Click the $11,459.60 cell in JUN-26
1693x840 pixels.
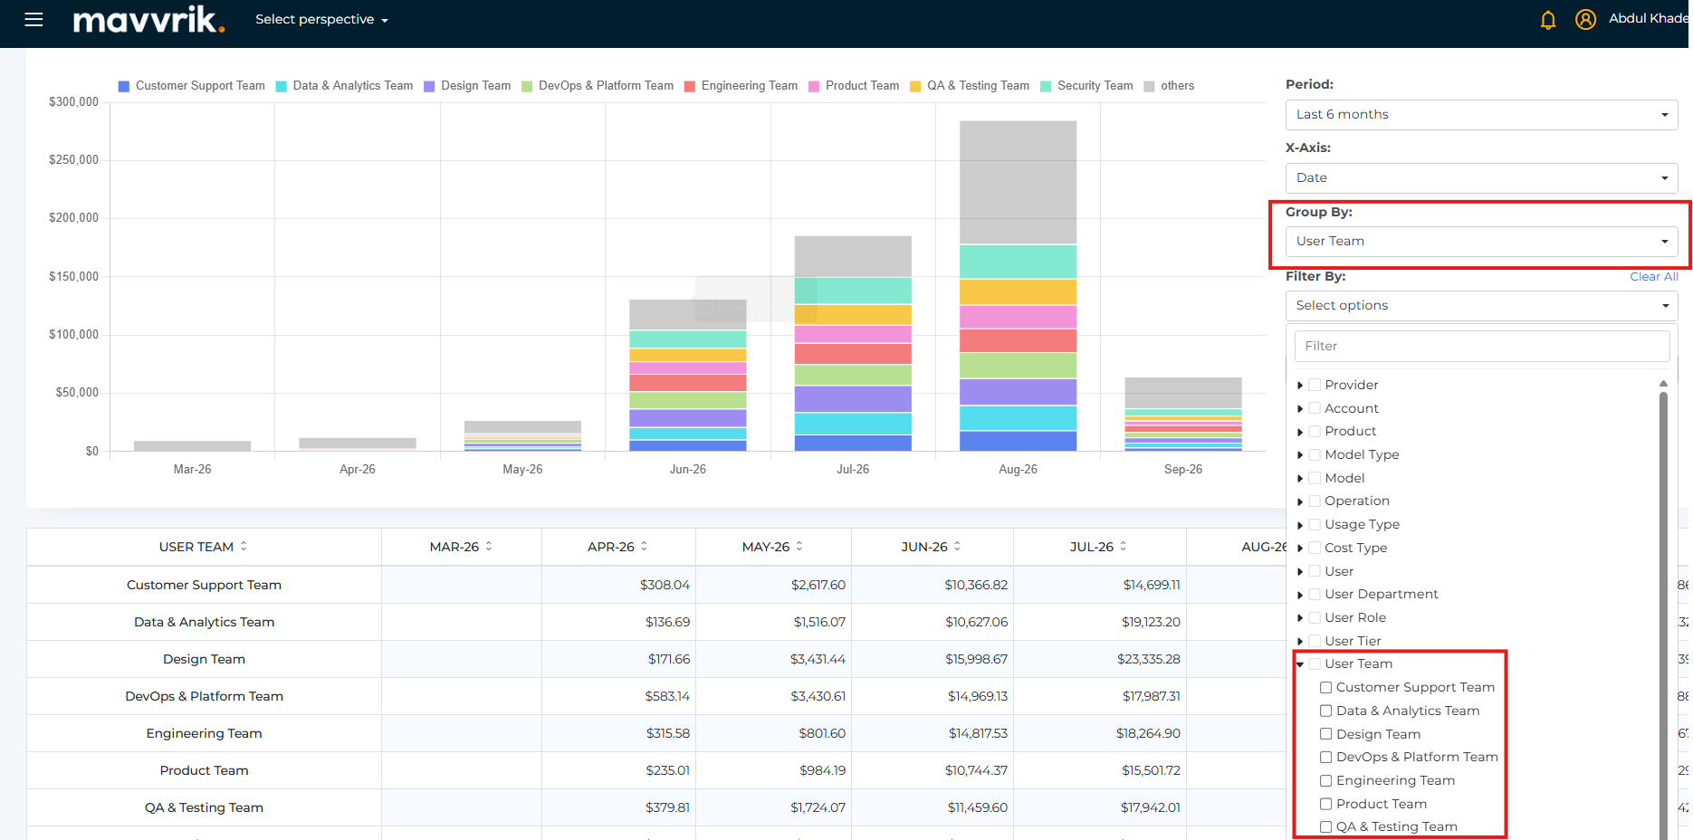coord(978,807)
